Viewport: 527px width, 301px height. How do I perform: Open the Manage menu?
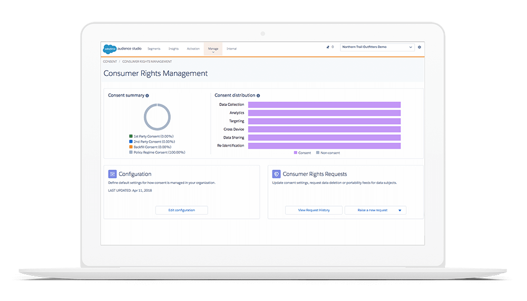tap(213, 49)
